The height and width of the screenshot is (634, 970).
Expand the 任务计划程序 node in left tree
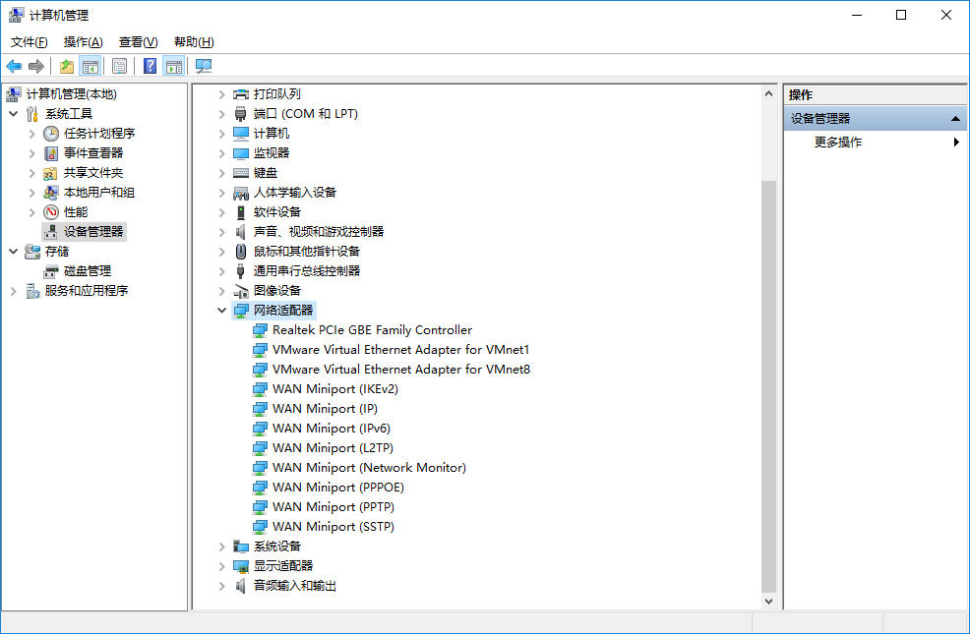pyautogui.click(x=32, y=134)
